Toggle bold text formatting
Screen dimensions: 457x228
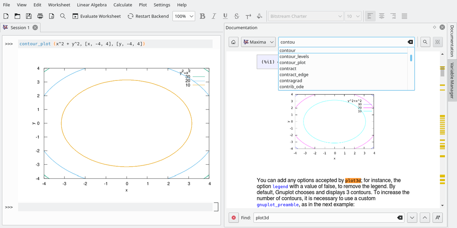(203, 16)
